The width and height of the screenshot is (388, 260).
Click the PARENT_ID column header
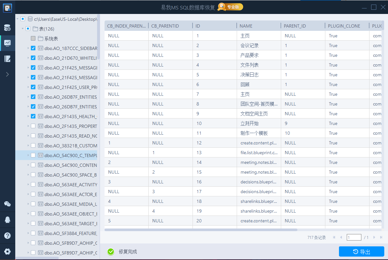pos(294,26)
